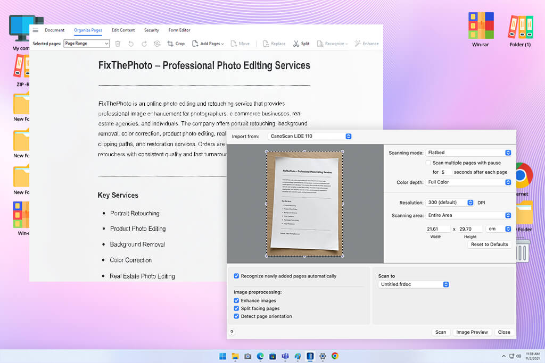Rotate pages counterclockwise in the toolbar
Viewport: 545px width, 363px height.
(x=131, y=44)
